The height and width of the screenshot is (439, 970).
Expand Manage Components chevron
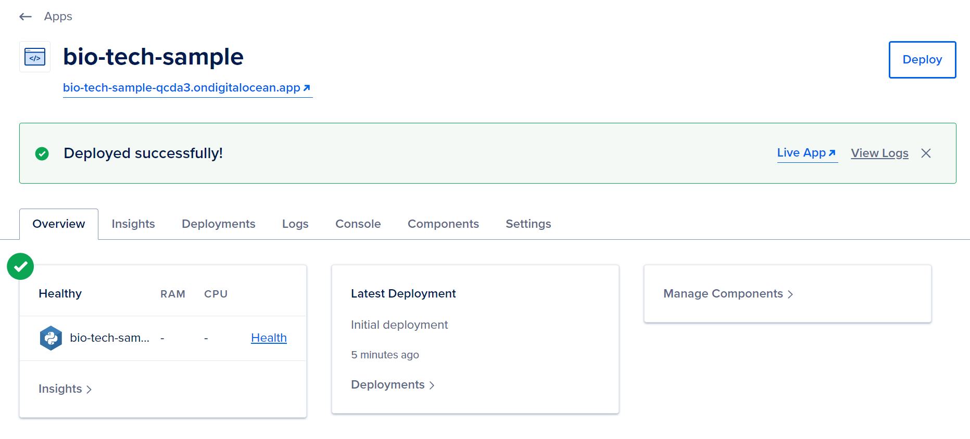(790, 294)
